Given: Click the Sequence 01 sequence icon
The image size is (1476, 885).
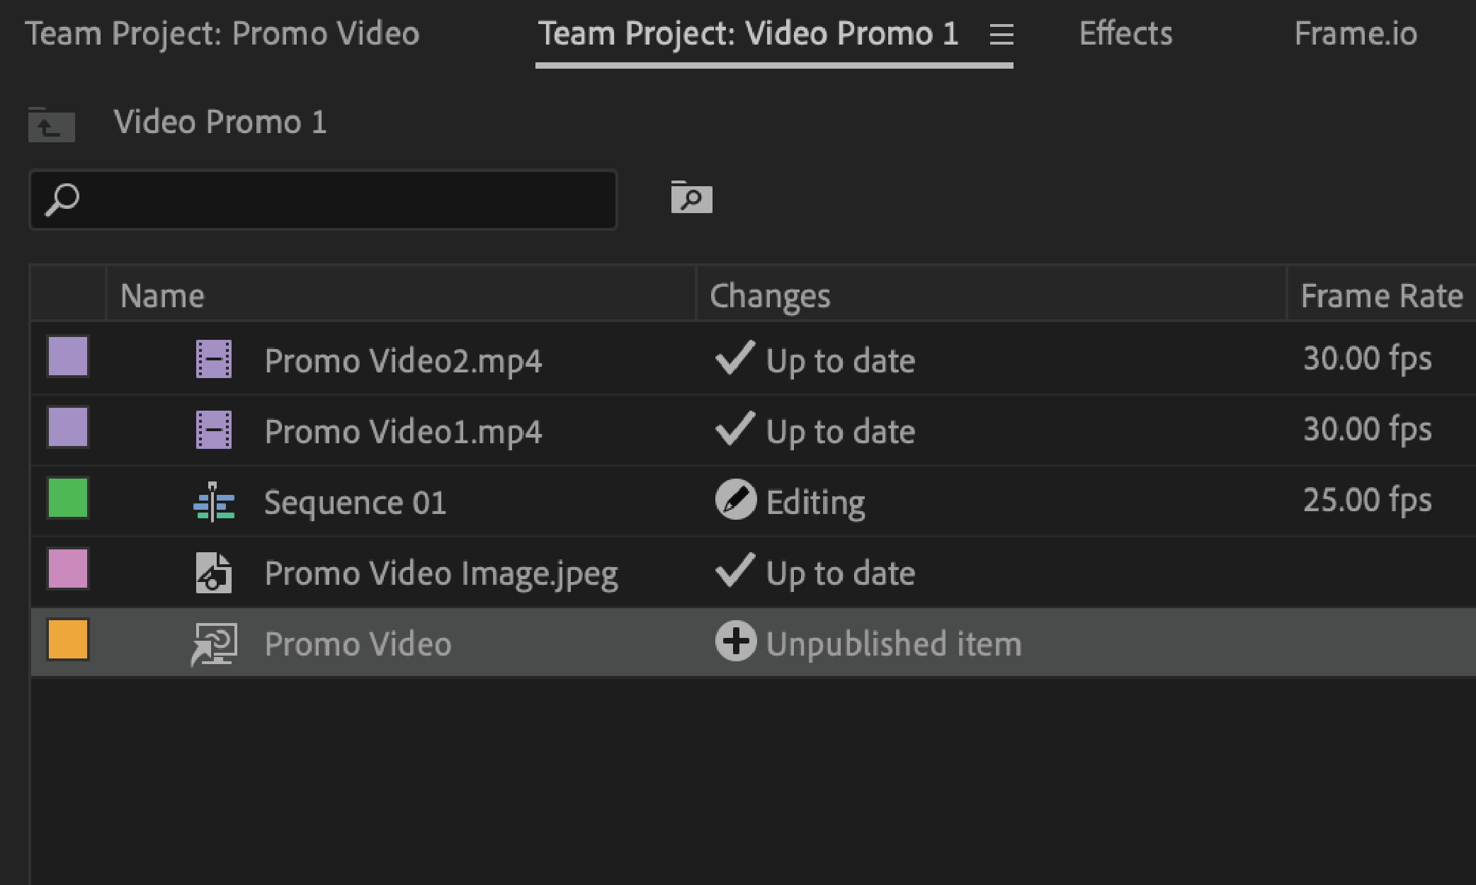Looking at the screenshot, I should (213, 502).
